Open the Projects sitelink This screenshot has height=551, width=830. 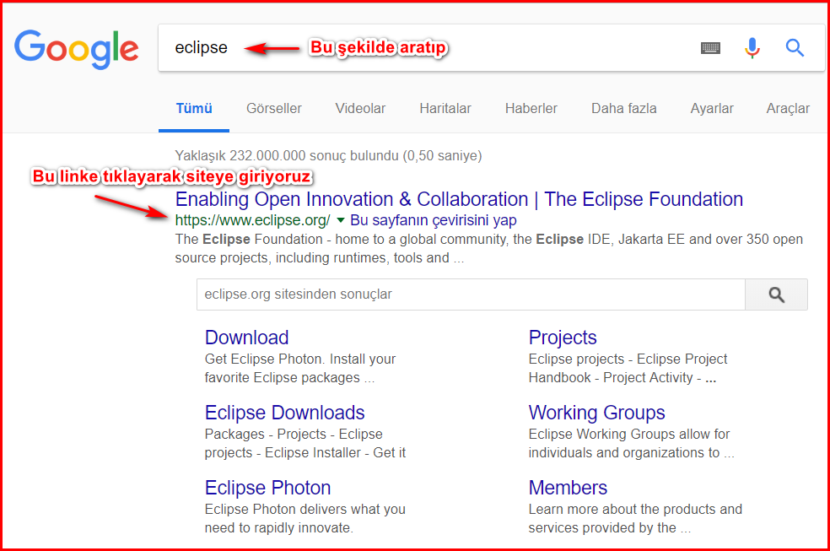563,338
